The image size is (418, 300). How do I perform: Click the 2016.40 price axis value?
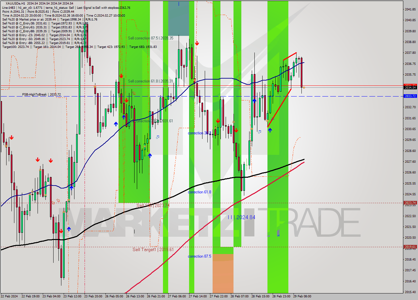410,281
